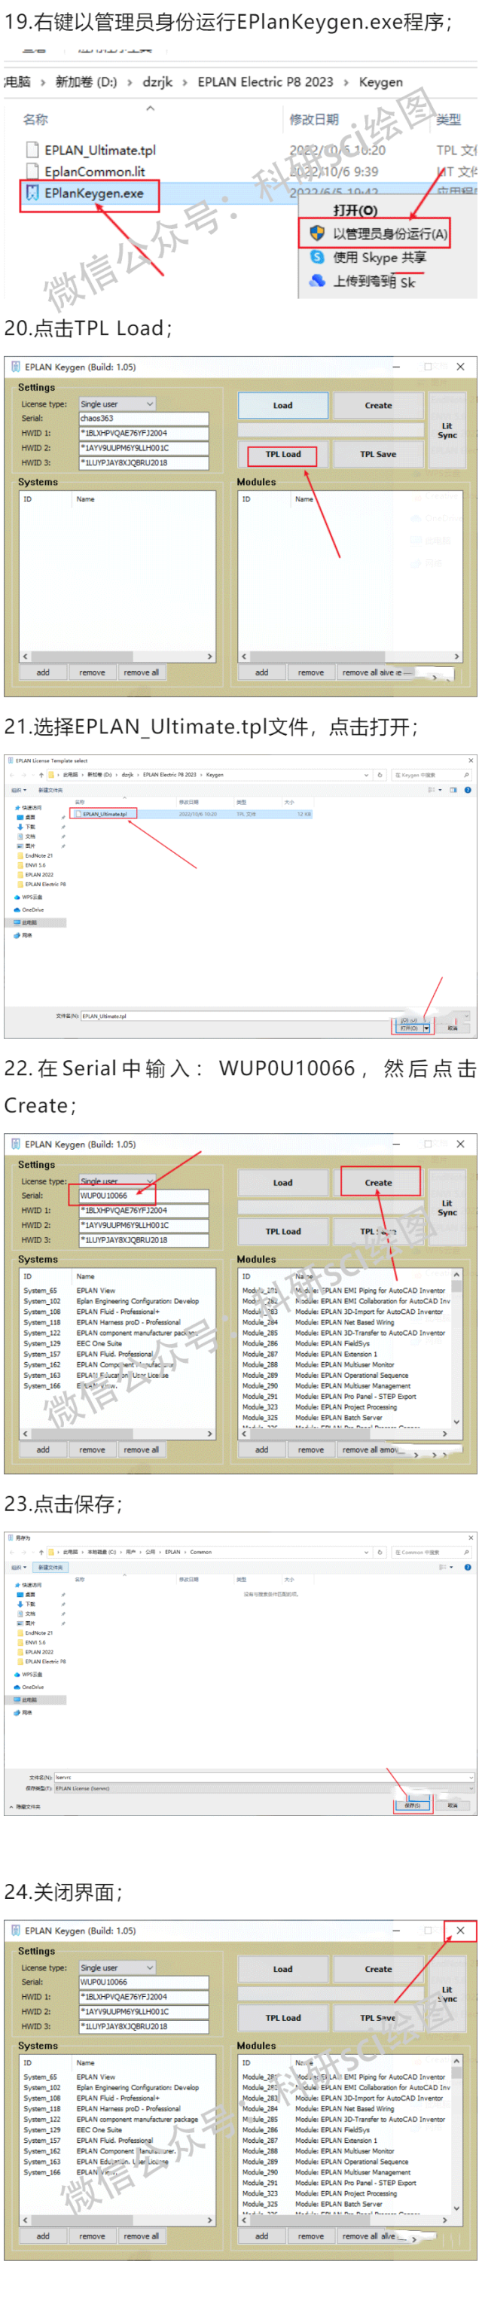This screenshot has width=482, height=2298.
Task: Click TPL Save in the chaos363 keygen window
Action: [379, 454]
